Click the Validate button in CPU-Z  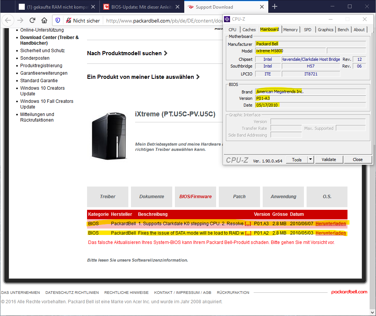pyautogui.click(x=329, y=160)
